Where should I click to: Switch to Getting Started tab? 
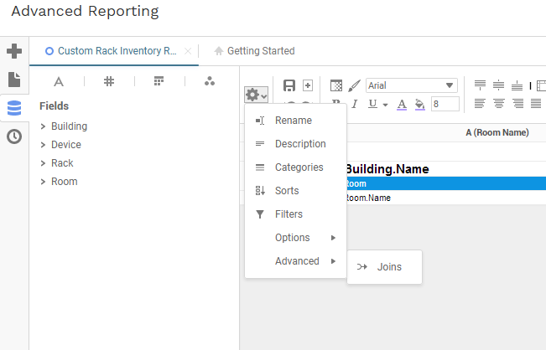[254, 51]
